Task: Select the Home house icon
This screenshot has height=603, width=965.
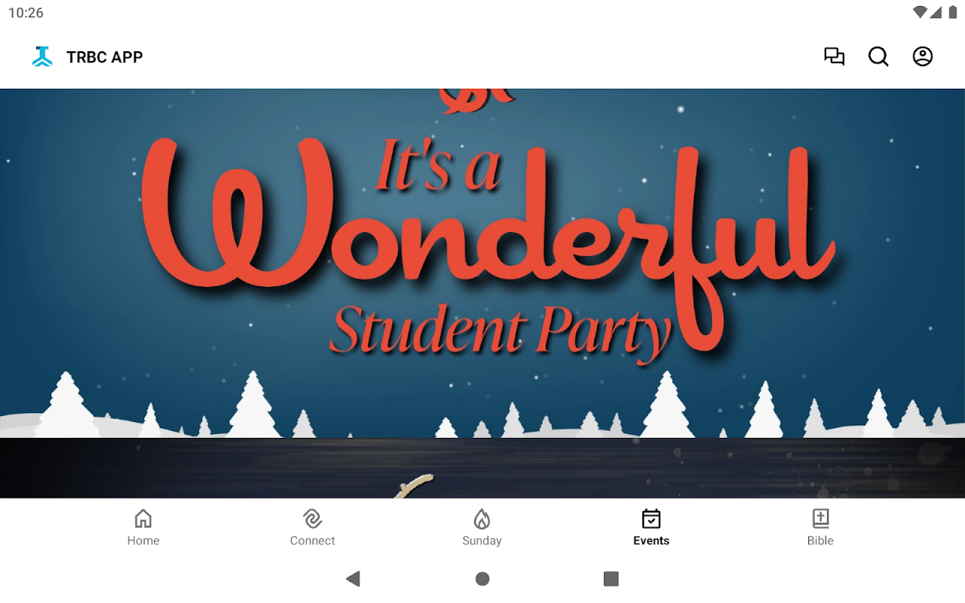Action: click(143, 519)
